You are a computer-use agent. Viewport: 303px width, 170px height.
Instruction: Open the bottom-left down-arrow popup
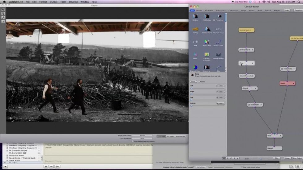(6, 167)
